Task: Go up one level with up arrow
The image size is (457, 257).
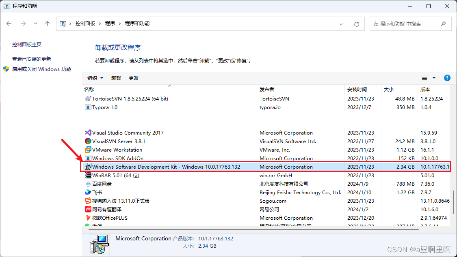Action: [x=47, y=24]
